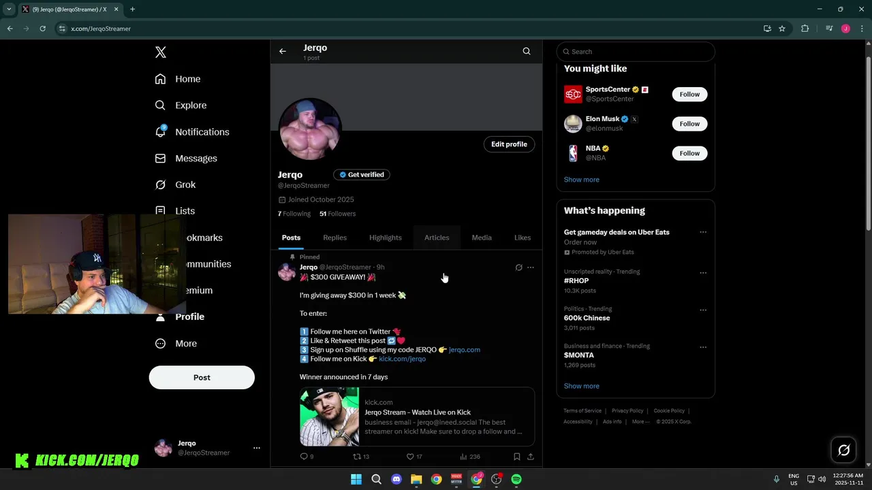Open a new browser tab
872x490 pixels.
132,10
